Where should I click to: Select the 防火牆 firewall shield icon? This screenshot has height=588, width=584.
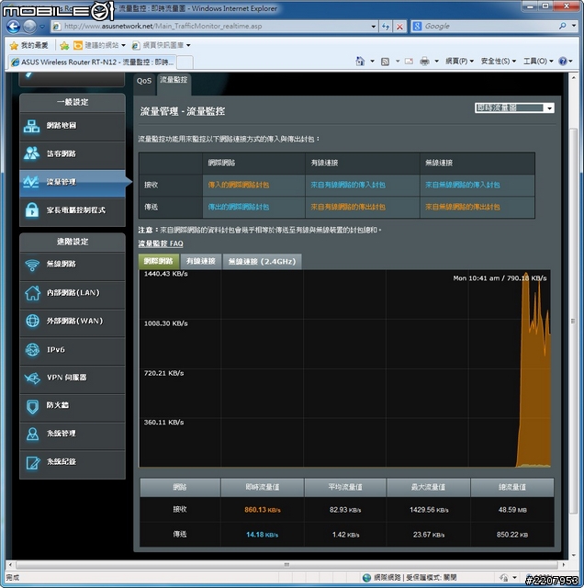(32, 405)
